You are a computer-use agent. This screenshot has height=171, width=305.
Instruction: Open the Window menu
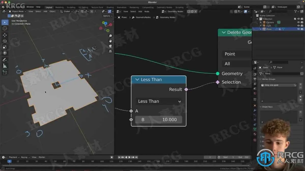click(30, 7)
